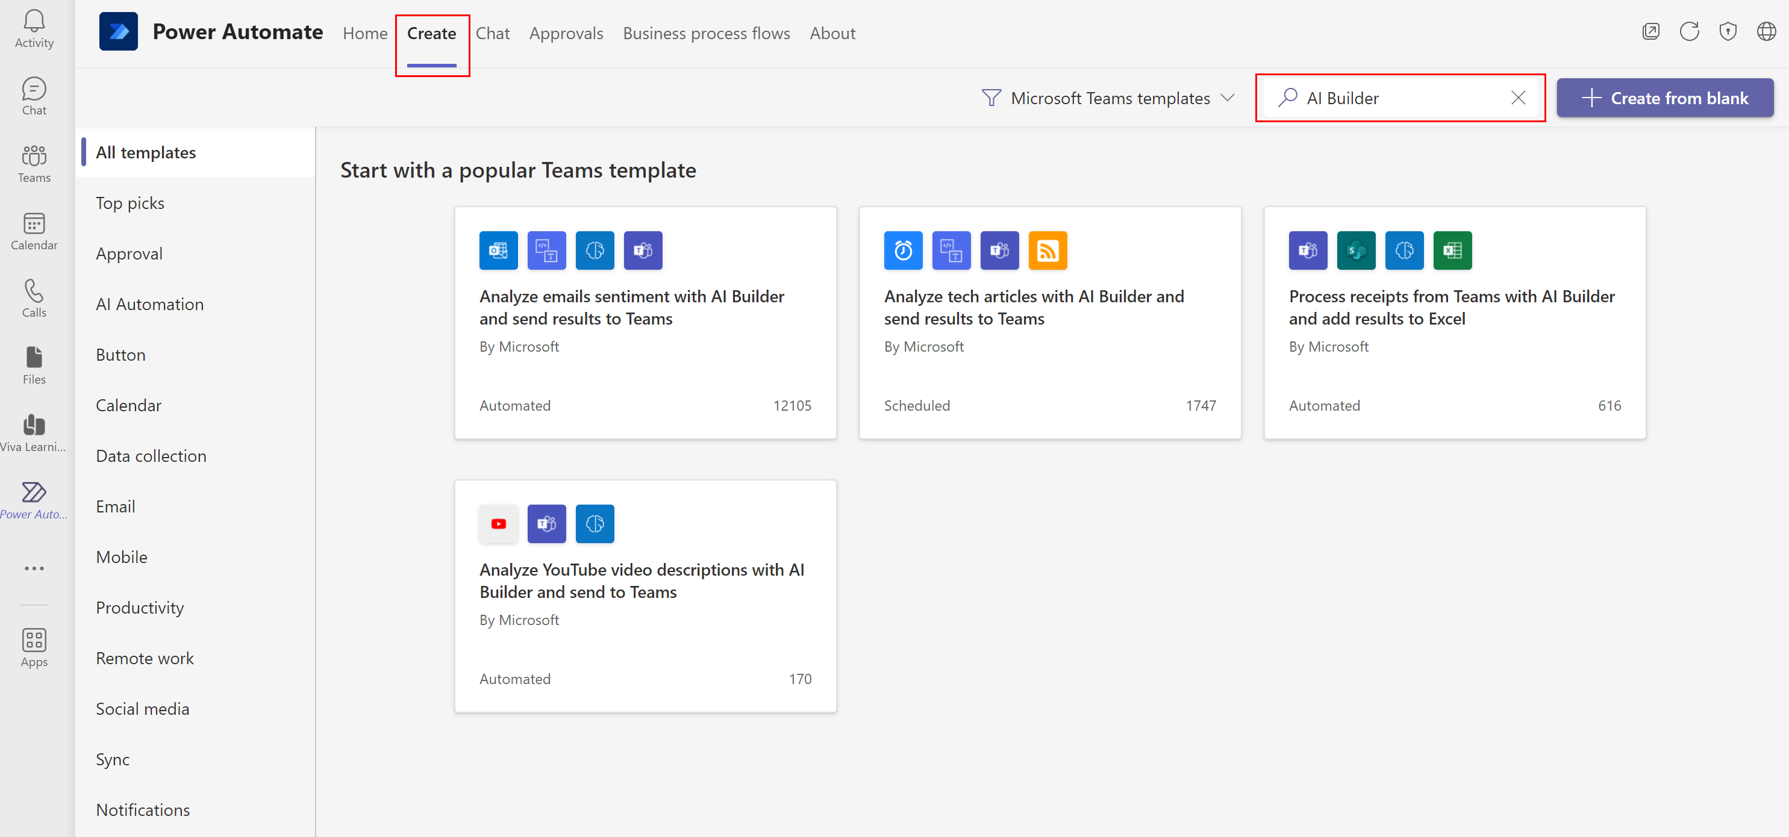Select the Home menu tab

364,33
